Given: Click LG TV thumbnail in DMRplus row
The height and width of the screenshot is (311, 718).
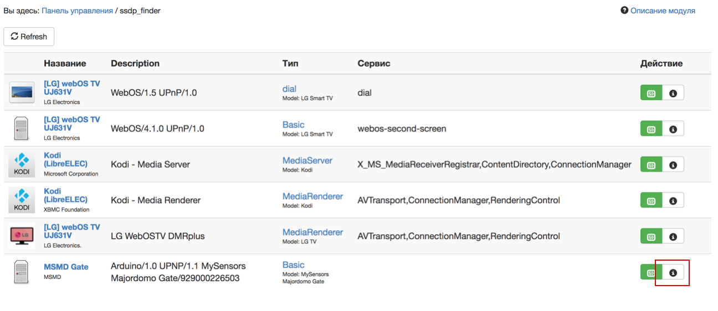Looking at the screenshot, I should (x=22, y=236).
